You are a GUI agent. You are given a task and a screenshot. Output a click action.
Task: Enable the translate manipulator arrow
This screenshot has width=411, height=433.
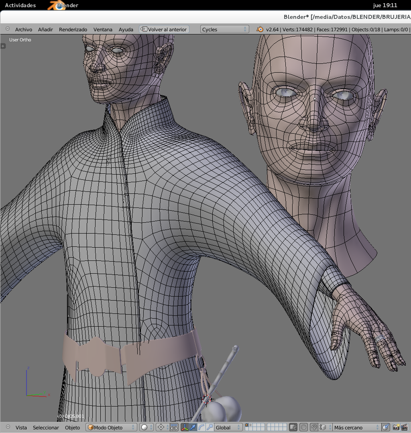(x=193, y=427)
